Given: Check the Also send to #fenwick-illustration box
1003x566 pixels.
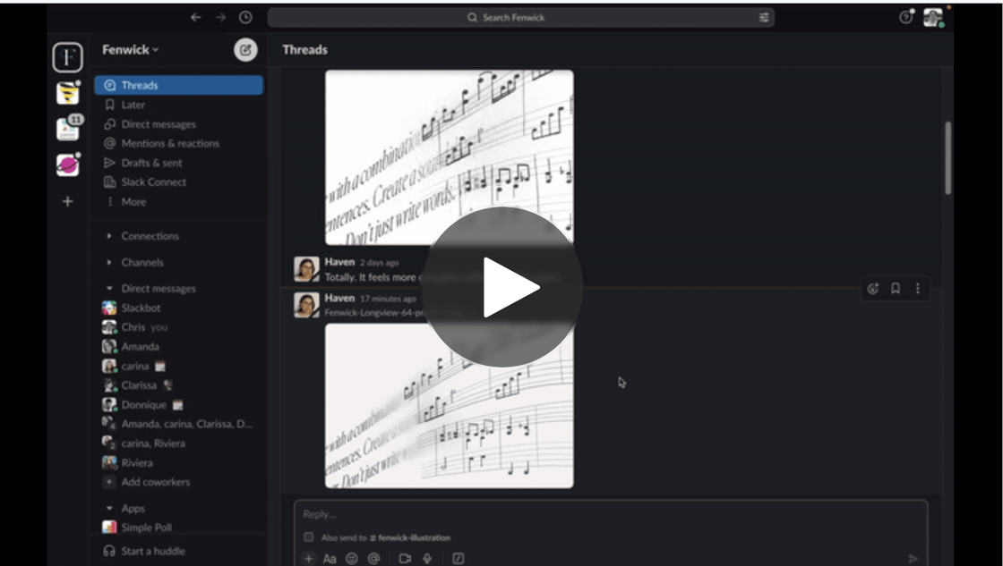Looking at the screenshot, I should [308, 537].
